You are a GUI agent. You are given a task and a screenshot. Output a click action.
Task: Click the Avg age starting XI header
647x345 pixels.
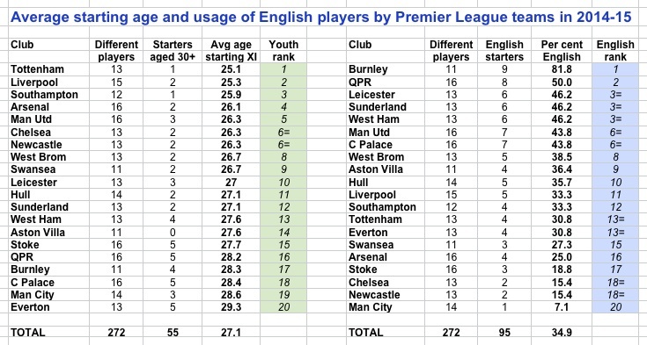pyautogui.click(x=231, y=51)
